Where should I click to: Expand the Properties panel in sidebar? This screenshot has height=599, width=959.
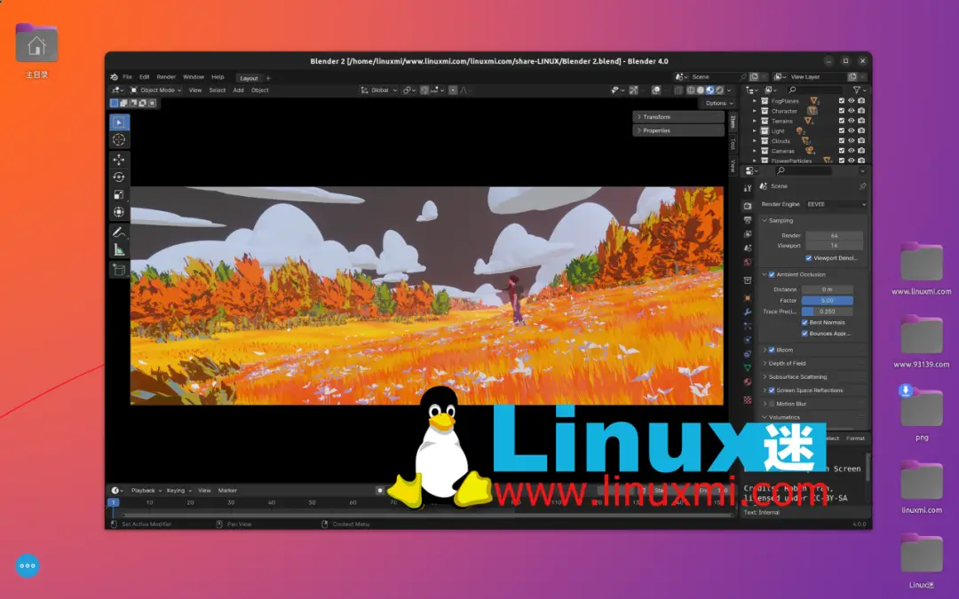tap(678, 130)
